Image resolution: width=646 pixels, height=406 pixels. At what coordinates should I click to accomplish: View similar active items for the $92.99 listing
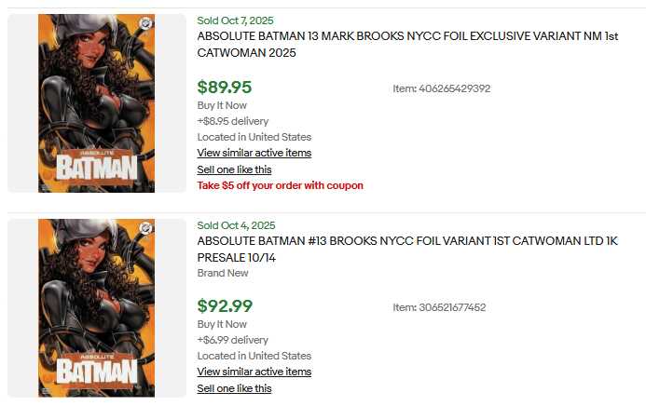(254, 372)
